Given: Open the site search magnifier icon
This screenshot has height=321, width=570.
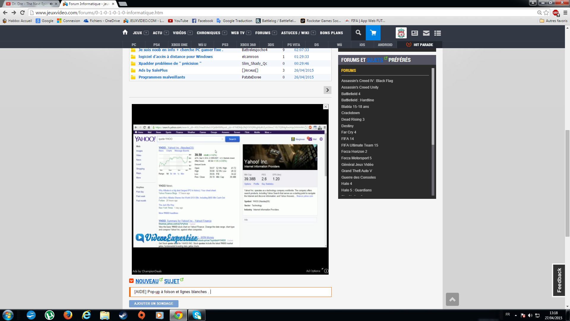Looking at the screenshot, I should pos(358,33).
